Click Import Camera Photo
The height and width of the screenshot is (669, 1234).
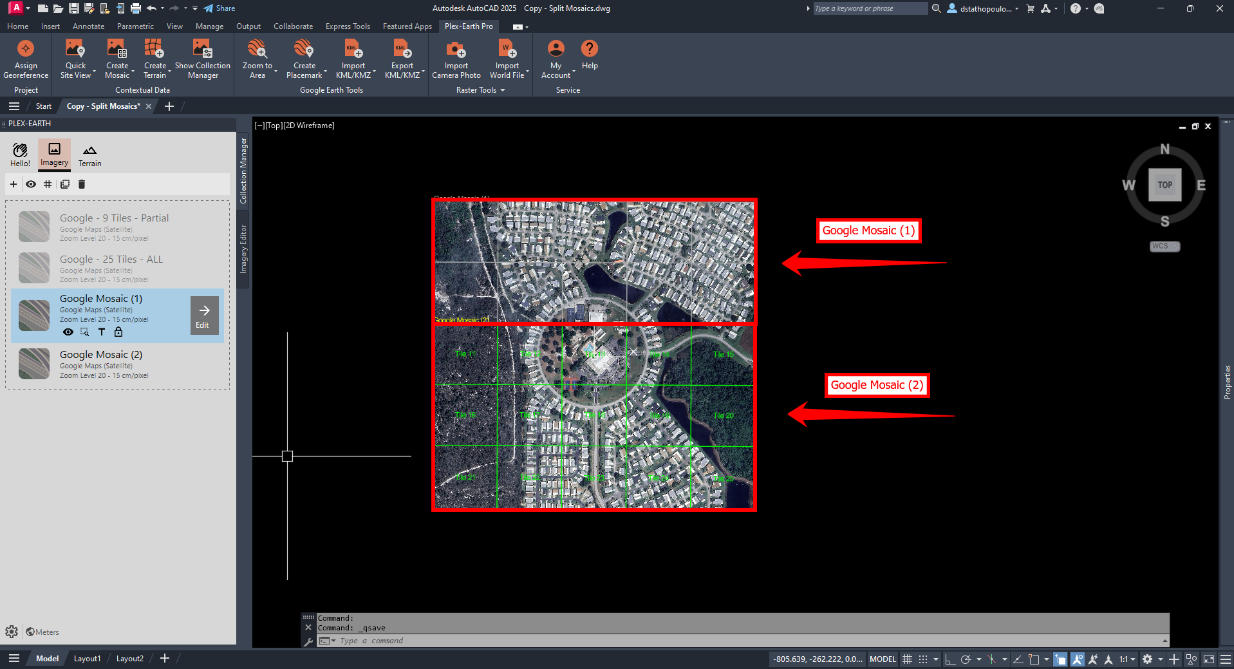point(456,59)
